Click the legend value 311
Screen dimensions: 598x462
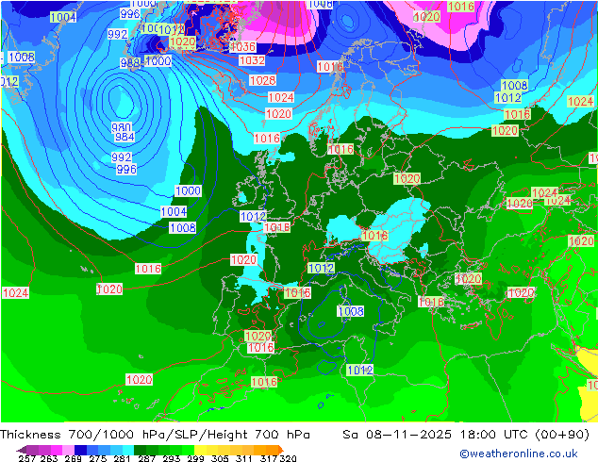click(x=244, y=458)
